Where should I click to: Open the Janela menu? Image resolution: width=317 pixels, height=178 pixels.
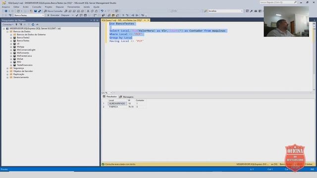tap(87, 7)
